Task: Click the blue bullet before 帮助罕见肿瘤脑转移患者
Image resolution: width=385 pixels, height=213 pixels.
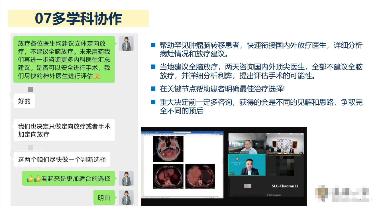Action: tap(153, 45)
